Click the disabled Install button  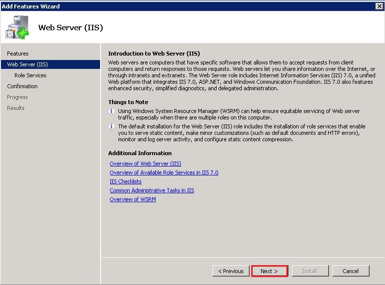click(310, 271)
